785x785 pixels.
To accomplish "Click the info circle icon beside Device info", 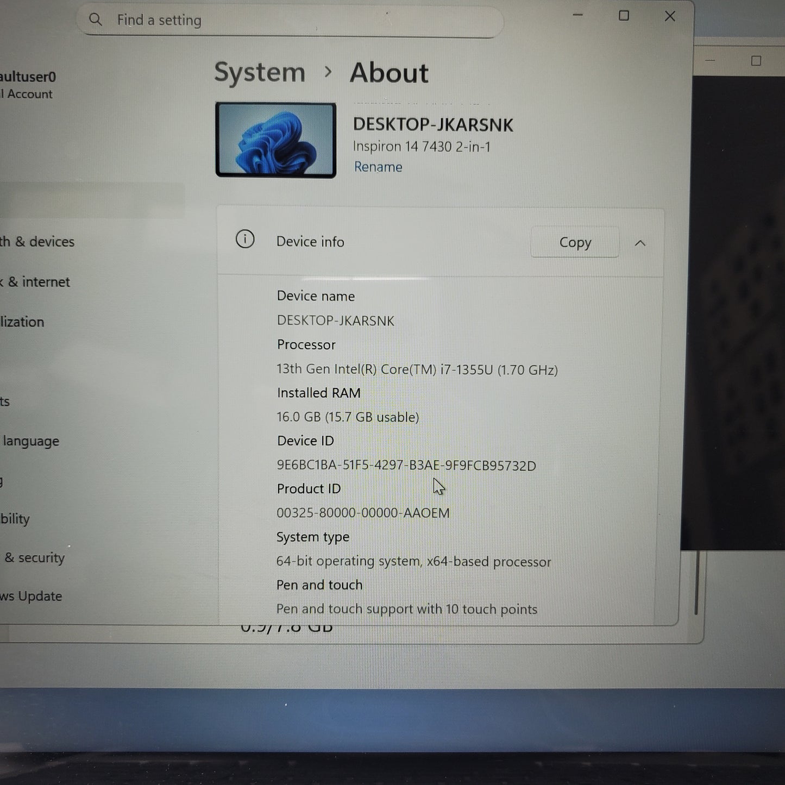I will point(245,240).
